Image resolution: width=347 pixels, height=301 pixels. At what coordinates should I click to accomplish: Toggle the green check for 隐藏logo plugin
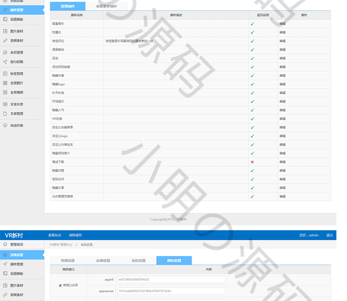(252, 84)
